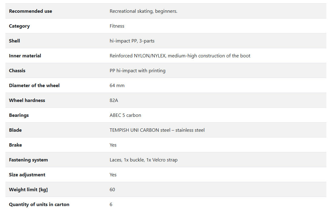Click the '82A' wheel hardness value
The height and width of the screenshot is (217, 330).
114,100
